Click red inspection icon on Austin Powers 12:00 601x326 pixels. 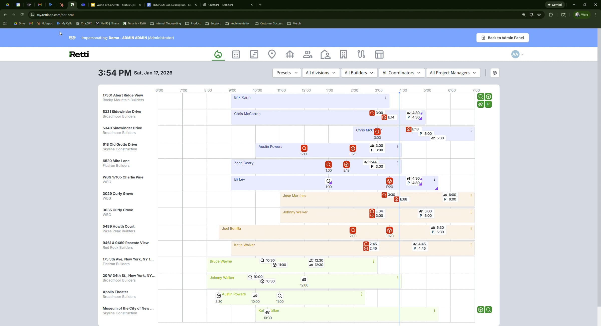304,148
